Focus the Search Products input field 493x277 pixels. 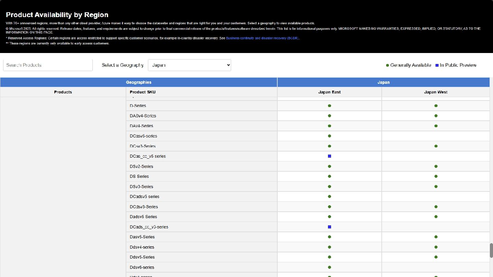(x=48, y=65)
